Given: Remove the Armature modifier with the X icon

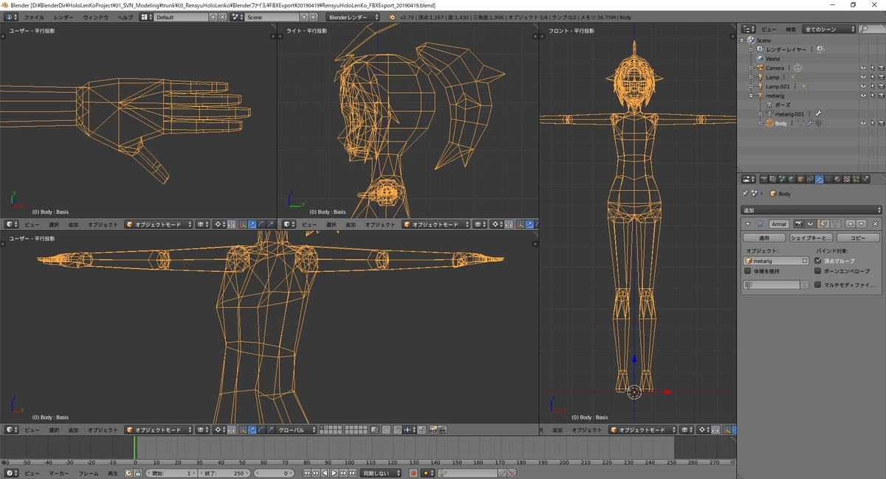Looking at the screenshot, I should (x=875, y=223).
